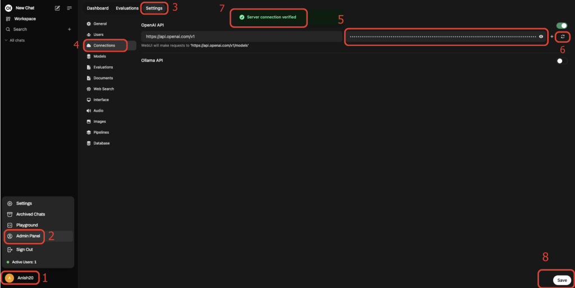Enable the Ollama API toggle
This screenshot has height=288, width=575.
pyautogui.click(x=562, y=61)
